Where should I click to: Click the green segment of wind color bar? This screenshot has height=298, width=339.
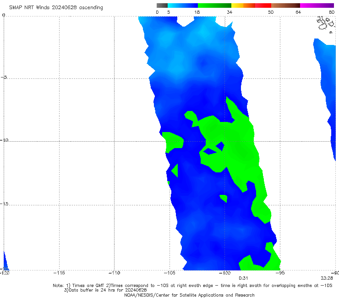[214, 6]
